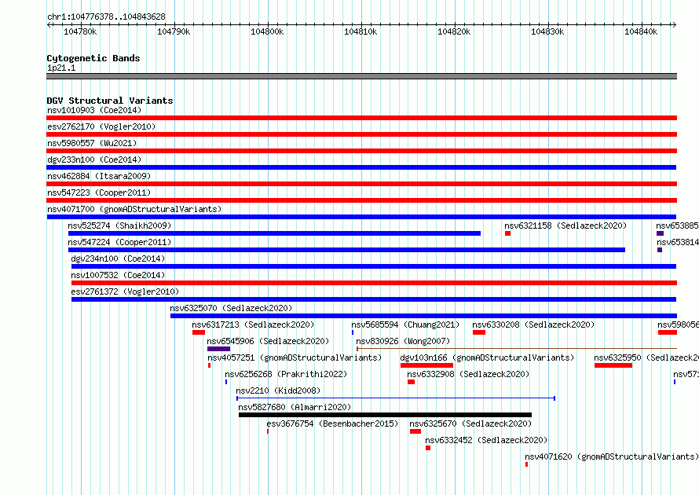Open nsv6325950 variant label

pyautogui.click(x=646, y=357)
